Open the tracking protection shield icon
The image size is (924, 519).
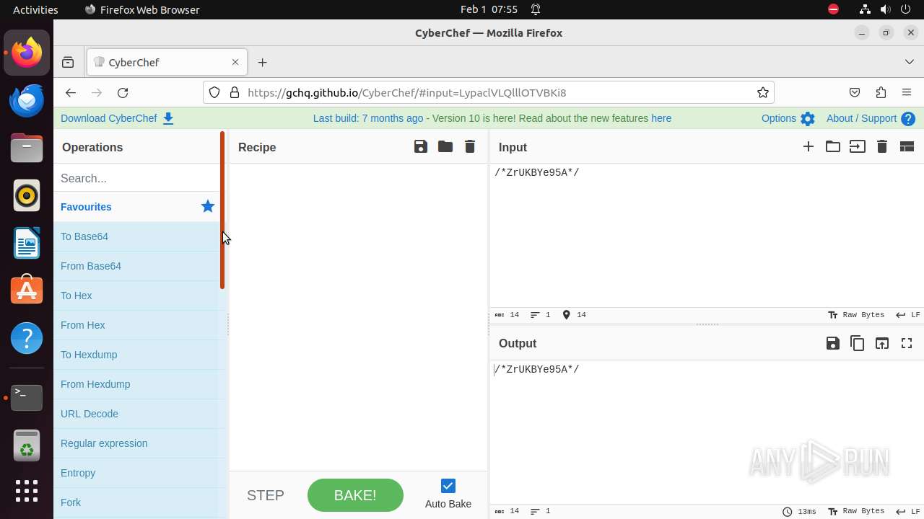[x=214, y=92]
